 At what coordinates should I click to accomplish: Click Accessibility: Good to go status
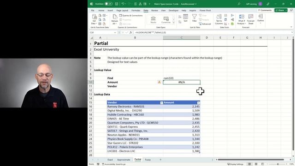tap(114, 164)
